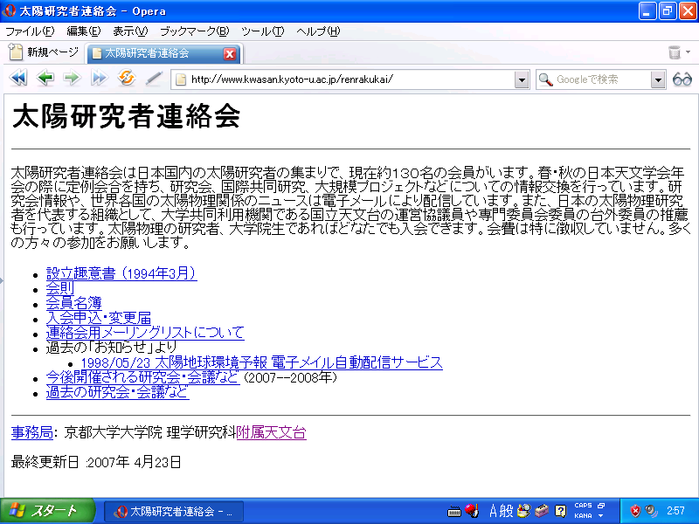Click the Opera taskbar button 太陽研究者連絡会
Image resolution: width=699 pixels, height=524 pixels.
point(174,511)
